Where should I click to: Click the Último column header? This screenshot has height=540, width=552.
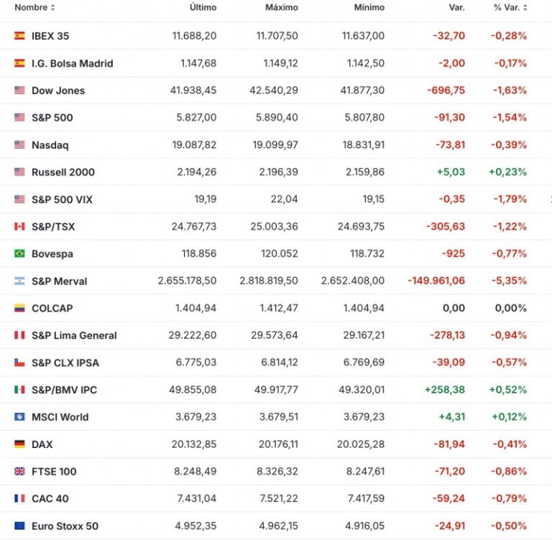pos(203,7)
